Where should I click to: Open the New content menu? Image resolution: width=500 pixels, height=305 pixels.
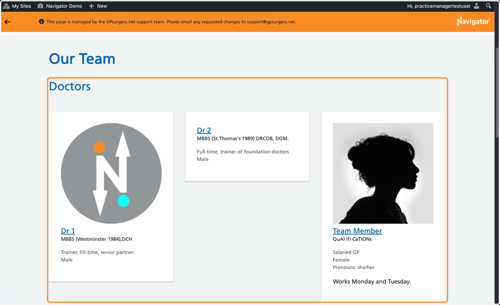click(98, 6)
